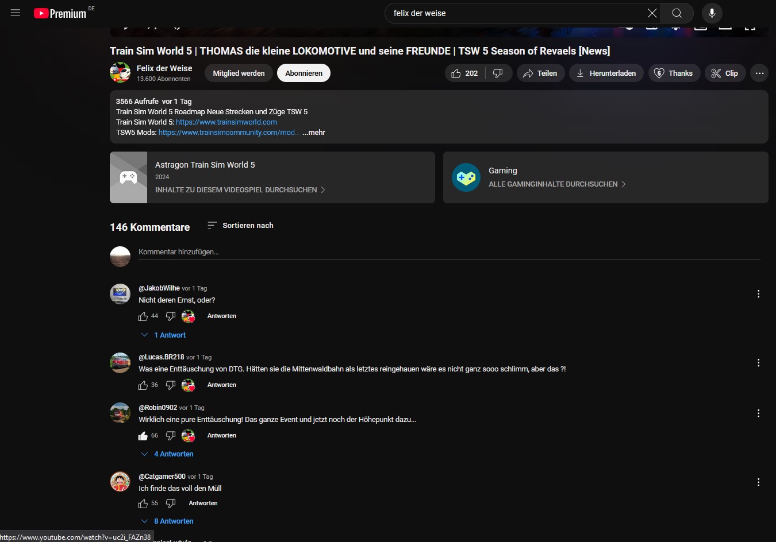
Task: Dislike JakobWilhe's comment
Action: coord(171,316)
